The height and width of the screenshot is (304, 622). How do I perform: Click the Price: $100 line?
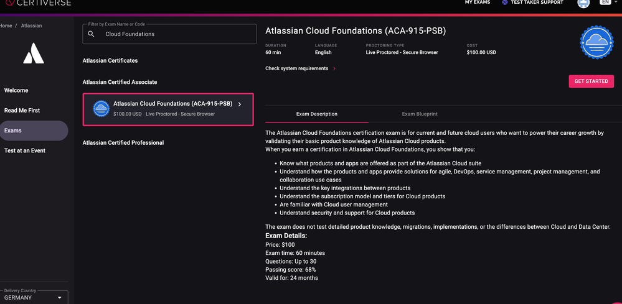(280, 244)
